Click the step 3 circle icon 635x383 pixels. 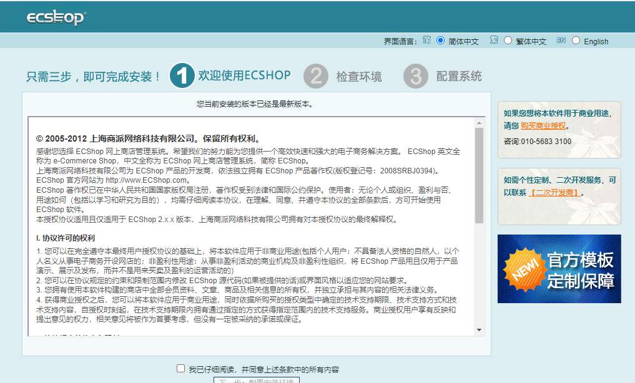pos(416,76)
